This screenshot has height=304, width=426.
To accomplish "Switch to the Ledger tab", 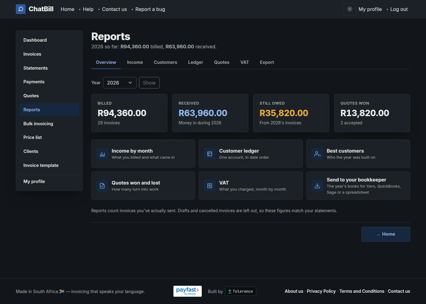I will pos(195,62).
